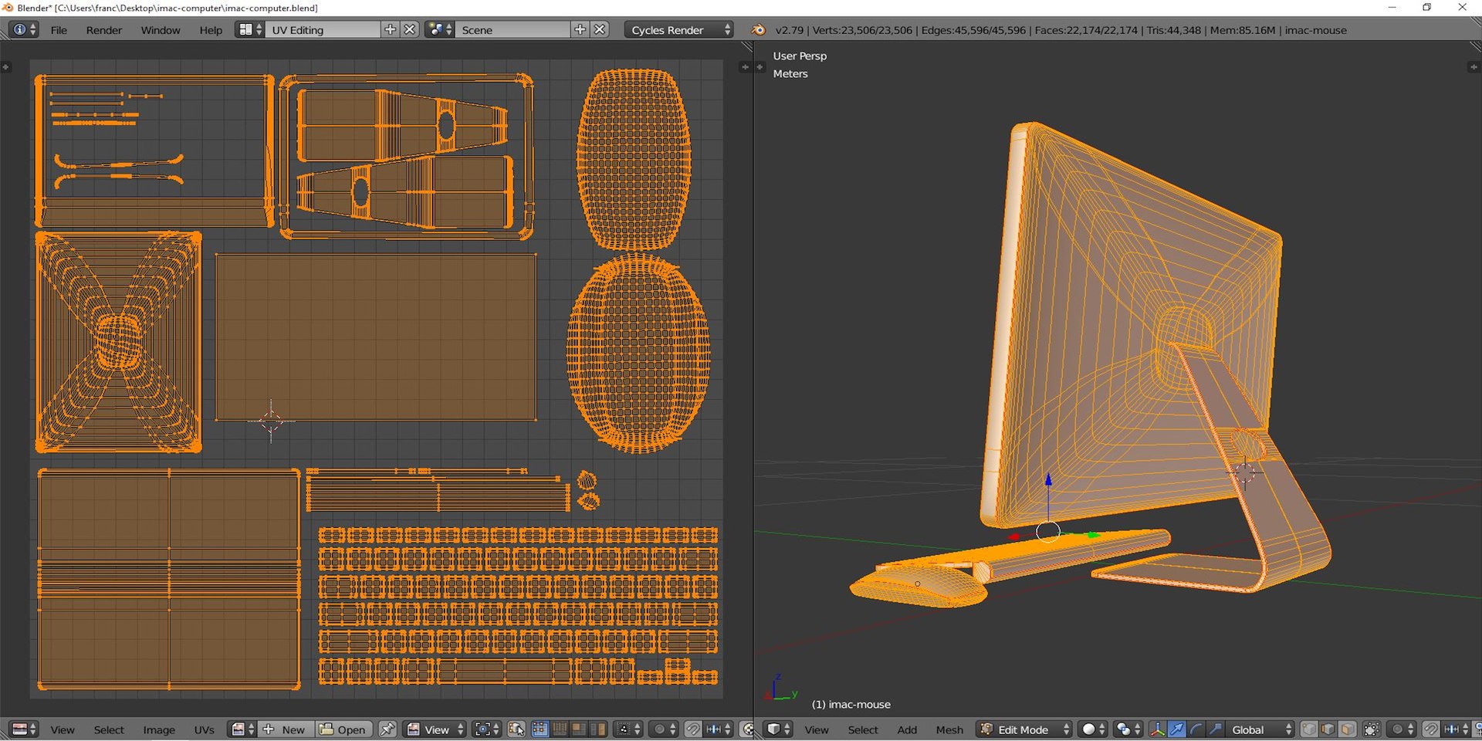Browse images to link in UV editor
The height and width of the screenshot is (741, 1482).
(242, 729)
